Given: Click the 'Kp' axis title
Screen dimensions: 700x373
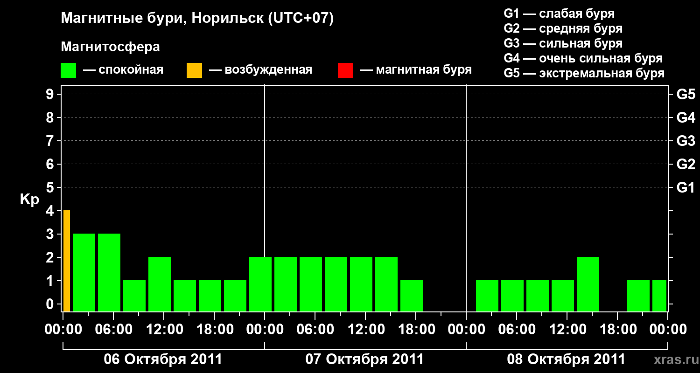Looking at the screenshot, I should pos(29,200).
